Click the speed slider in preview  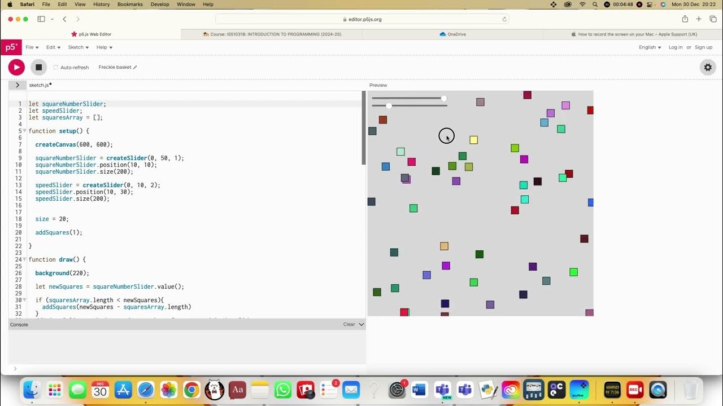(409, 105)
